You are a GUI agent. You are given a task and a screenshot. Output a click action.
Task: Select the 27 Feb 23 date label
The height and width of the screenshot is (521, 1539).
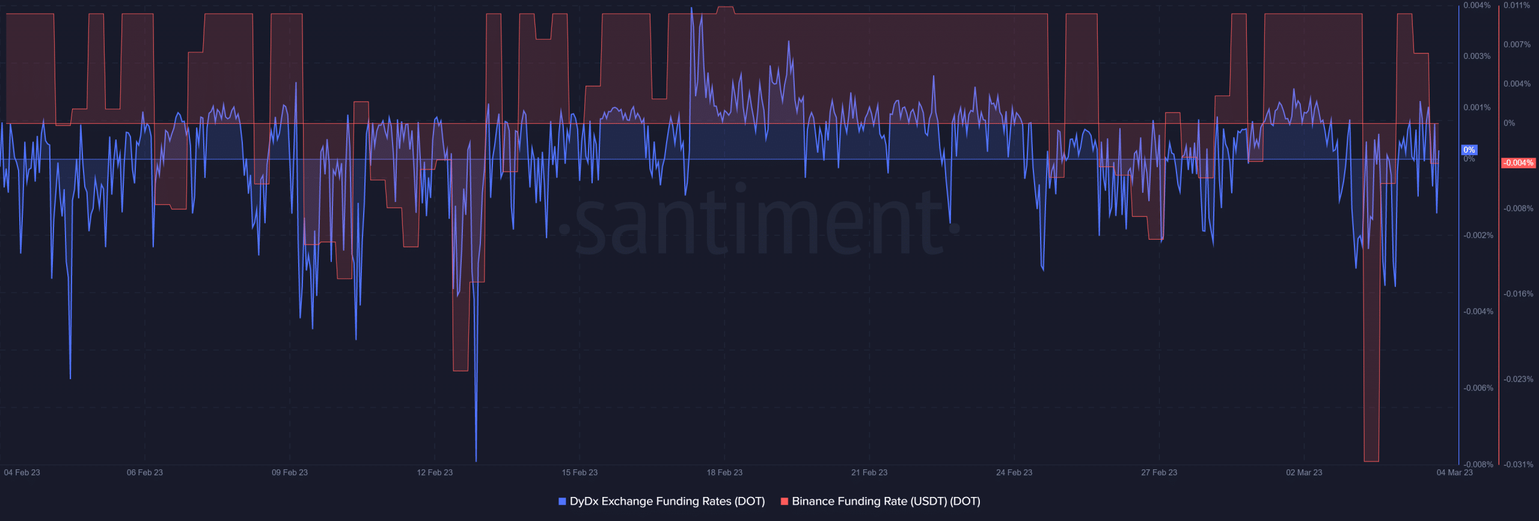click(1159, 472)
